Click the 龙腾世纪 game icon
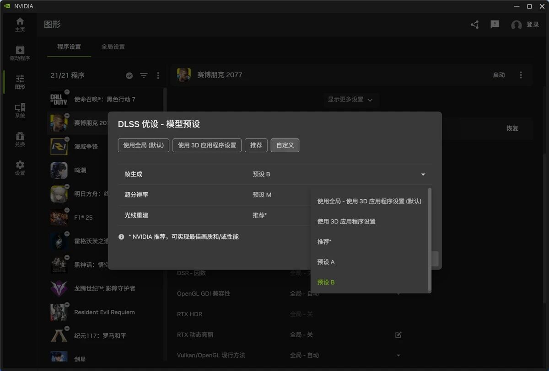Image resolution: width=549 pixels, height=371 pixels. (59, 289)
